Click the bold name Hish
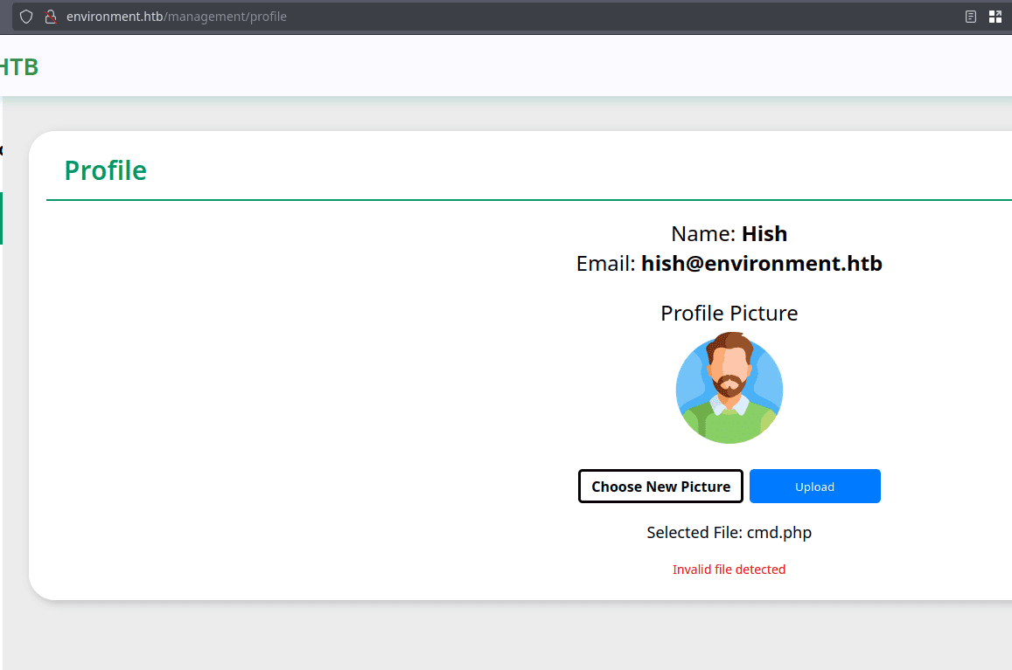 (x=764, y=234)
